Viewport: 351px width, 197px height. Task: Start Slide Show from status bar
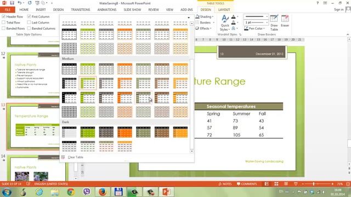pos(296,184)
